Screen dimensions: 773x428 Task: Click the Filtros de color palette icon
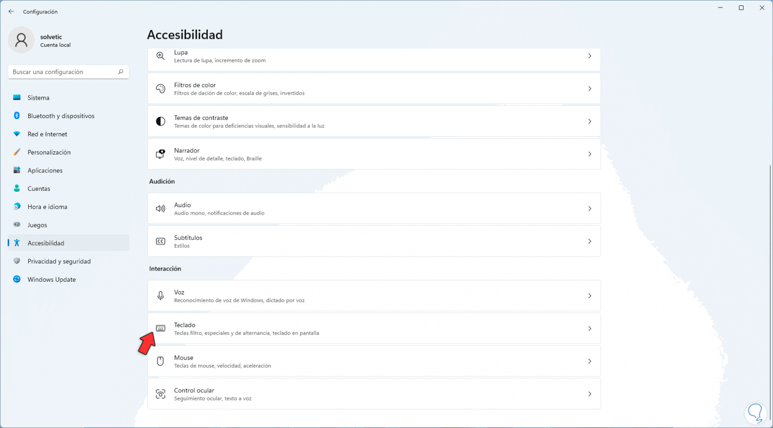[x=160, y=89]
